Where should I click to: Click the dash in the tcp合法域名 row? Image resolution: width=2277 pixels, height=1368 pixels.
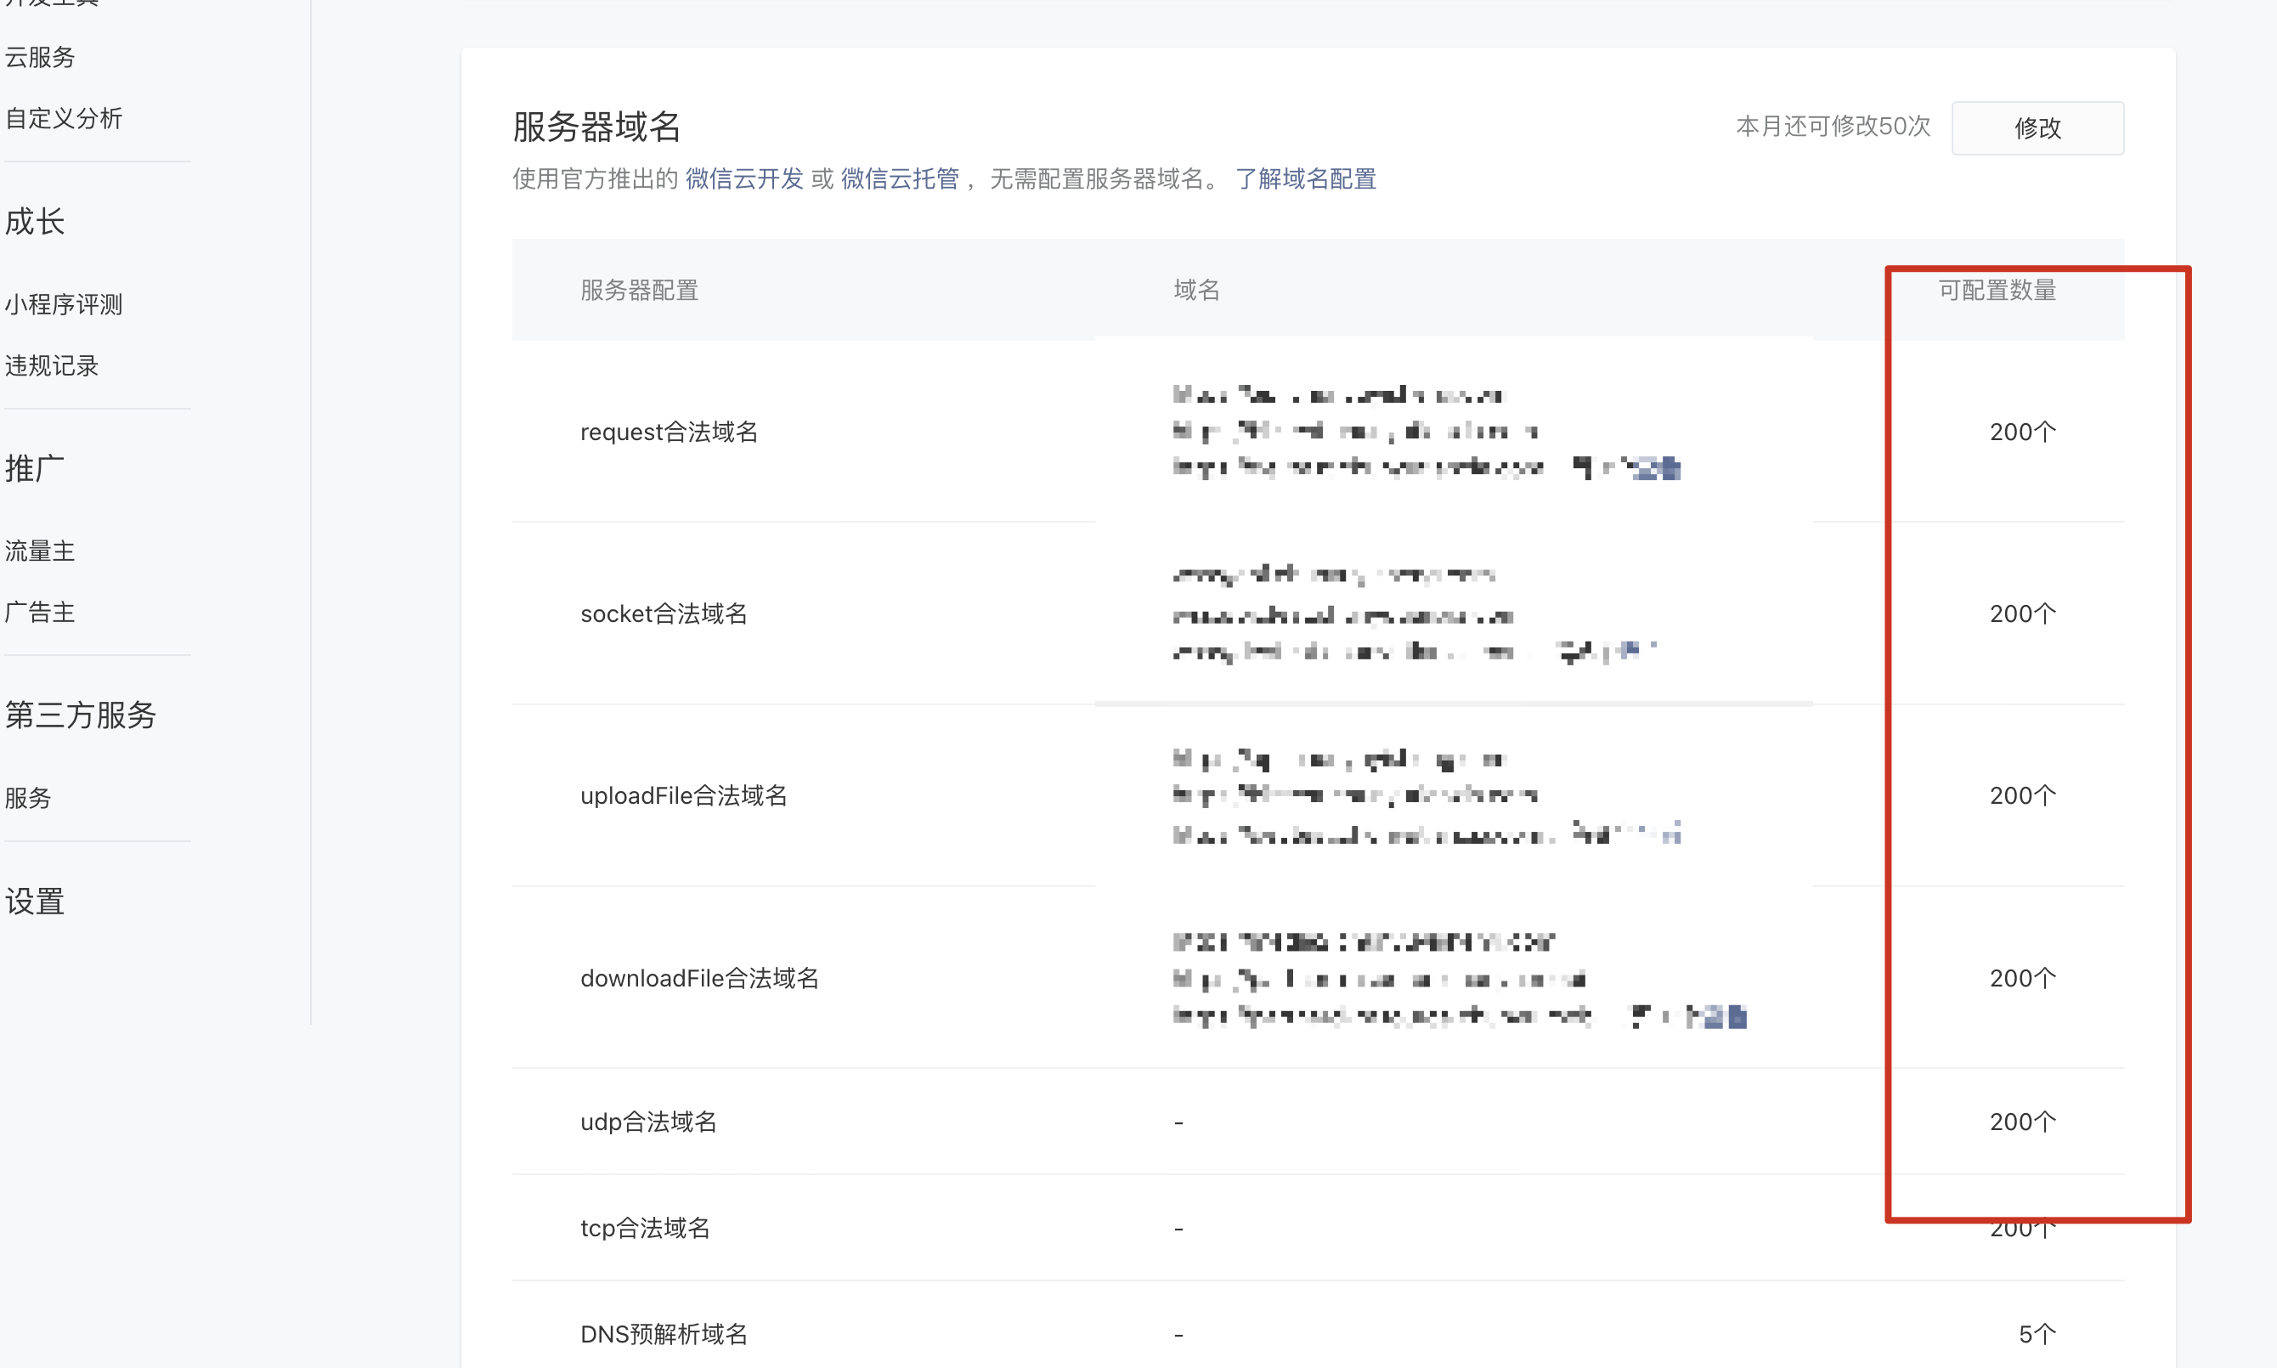pyautogui.click(x=1178, y=1229)
